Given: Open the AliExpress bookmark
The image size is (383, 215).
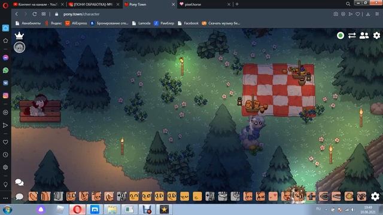Looking at the screenshot, I should [x=76, y=23].
